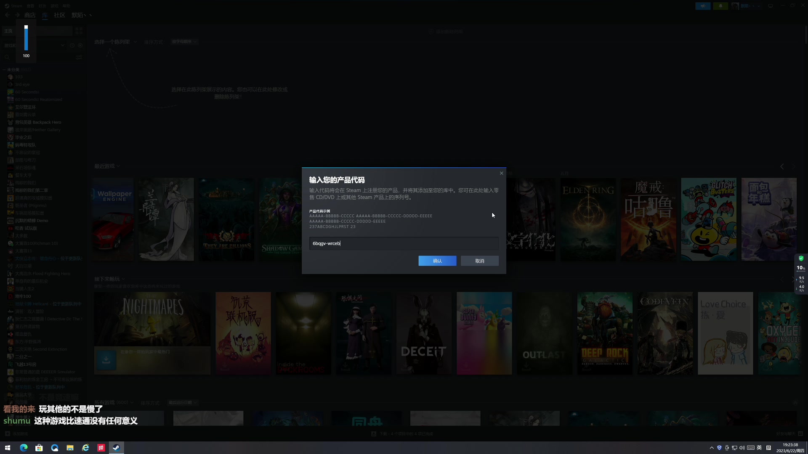Viewport: 808px width, 454px height.
Task: Open the 社区 community tab
Action: [59, 15]
